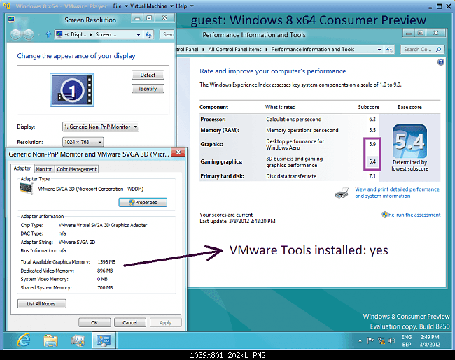
Task: Expand Performance window address bar dropdown arrow
Action: (x=379, y=50)
